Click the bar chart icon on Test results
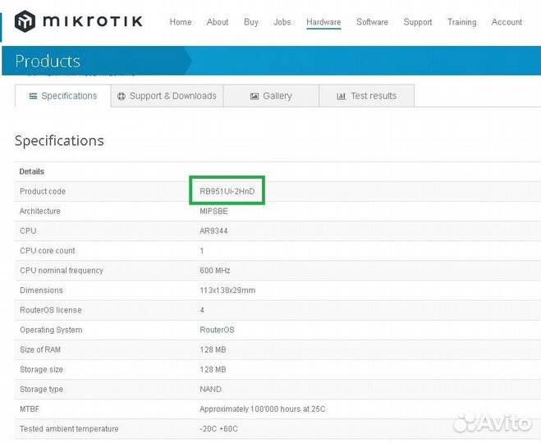This screenshot has height=443, width=541. pos(341,96)
